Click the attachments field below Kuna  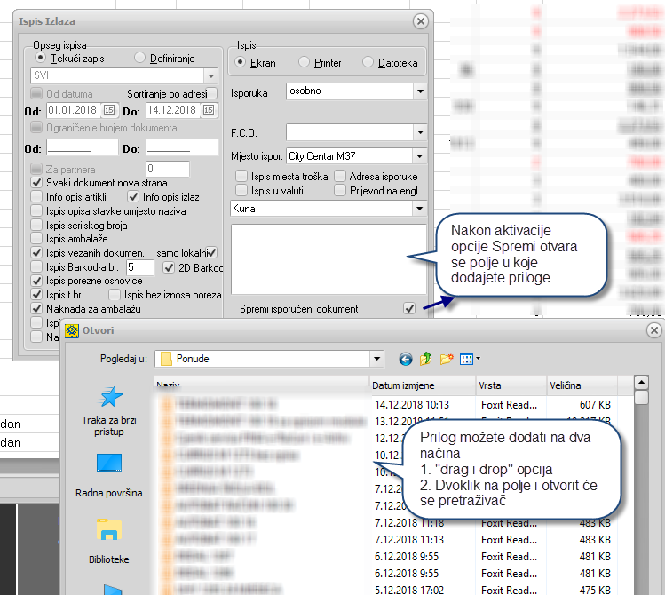pyautogui.click(x=327, y=259)
